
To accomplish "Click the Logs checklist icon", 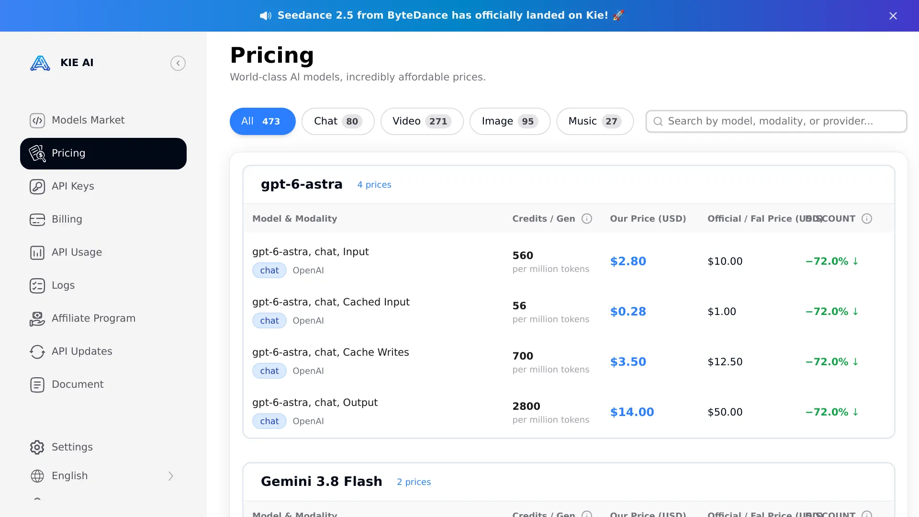I will [x=37, y=286].
